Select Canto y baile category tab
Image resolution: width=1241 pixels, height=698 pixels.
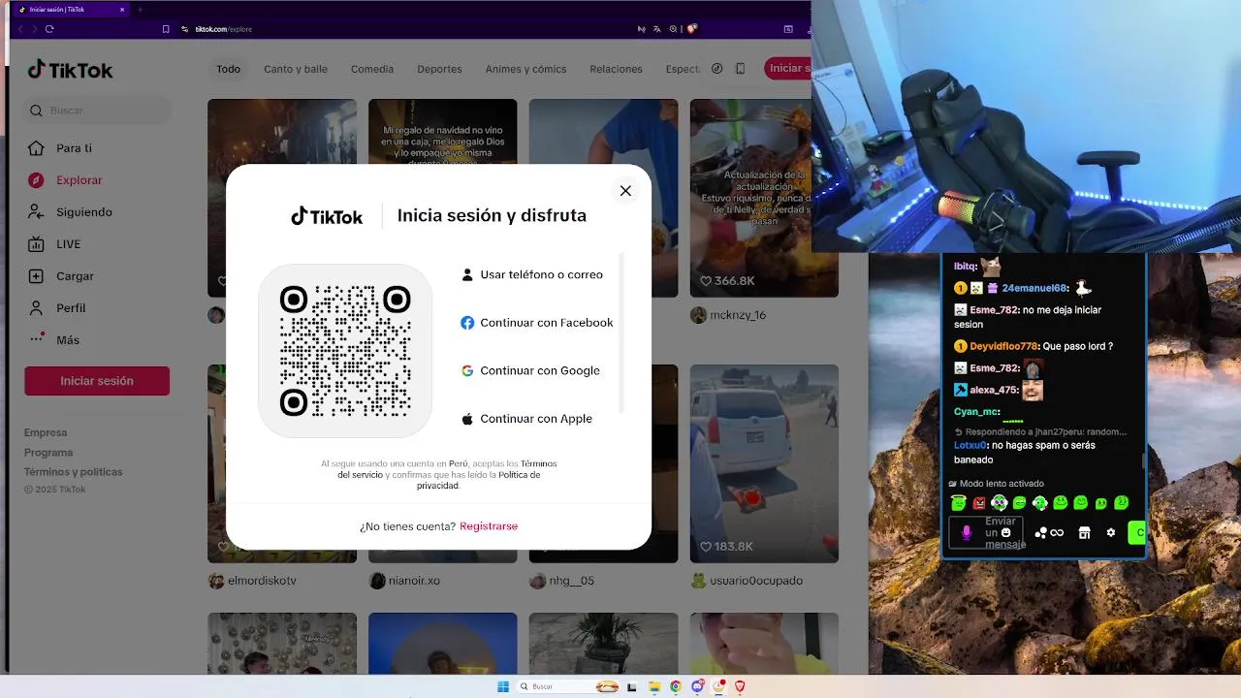296,69
